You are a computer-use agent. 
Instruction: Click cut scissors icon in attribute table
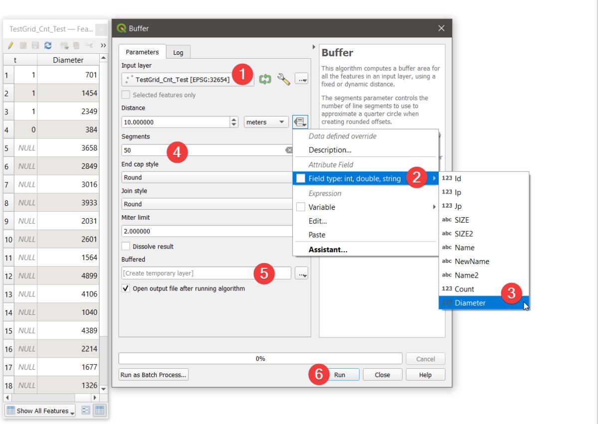tap(89, 45)
